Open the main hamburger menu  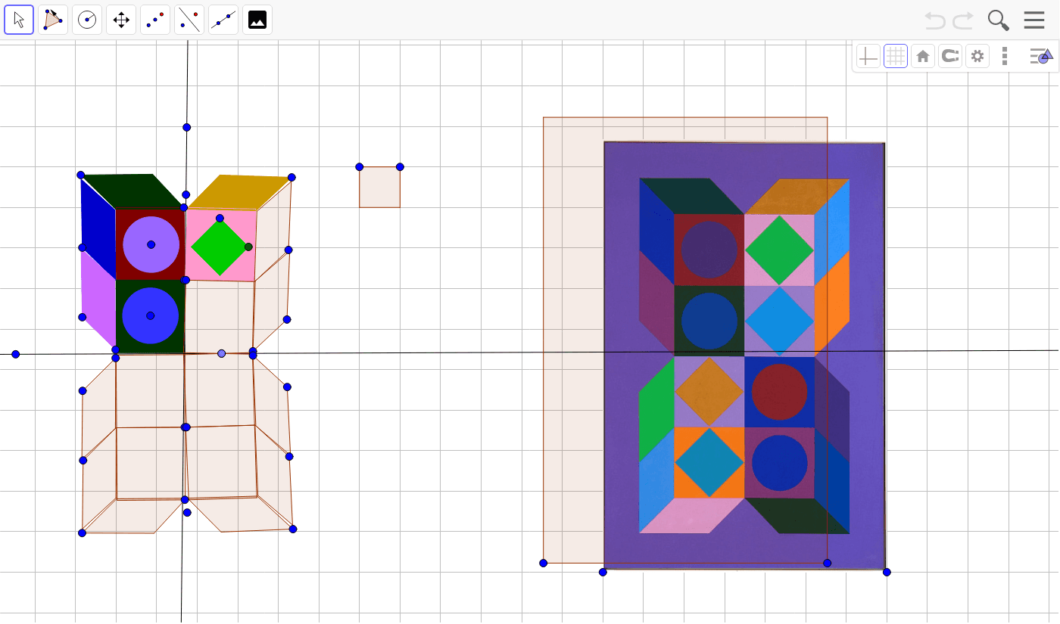[1034, 20]
